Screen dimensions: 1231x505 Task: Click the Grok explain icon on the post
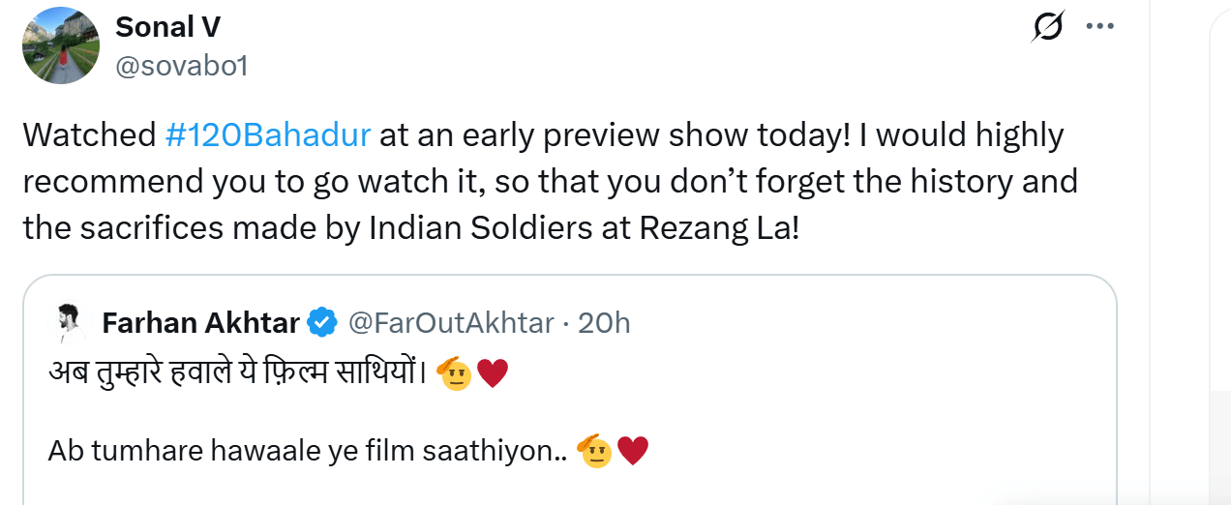click(x=1047, y=27)
